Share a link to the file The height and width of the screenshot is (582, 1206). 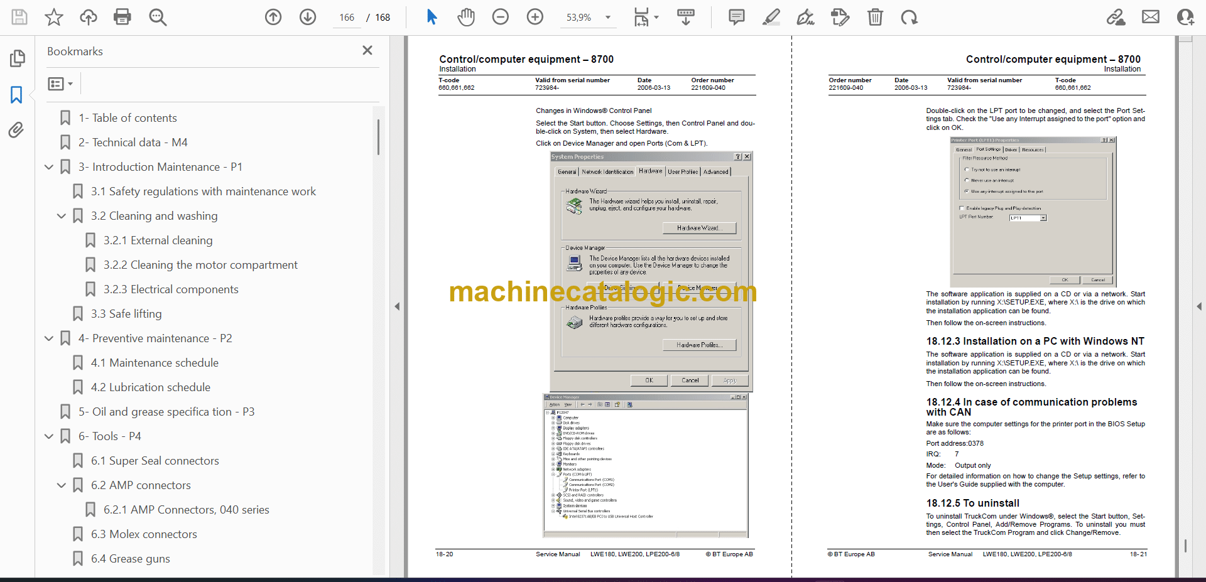pos(1116,17)
